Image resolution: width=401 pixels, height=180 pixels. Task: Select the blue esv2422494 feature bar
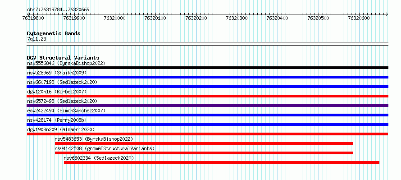207,115
